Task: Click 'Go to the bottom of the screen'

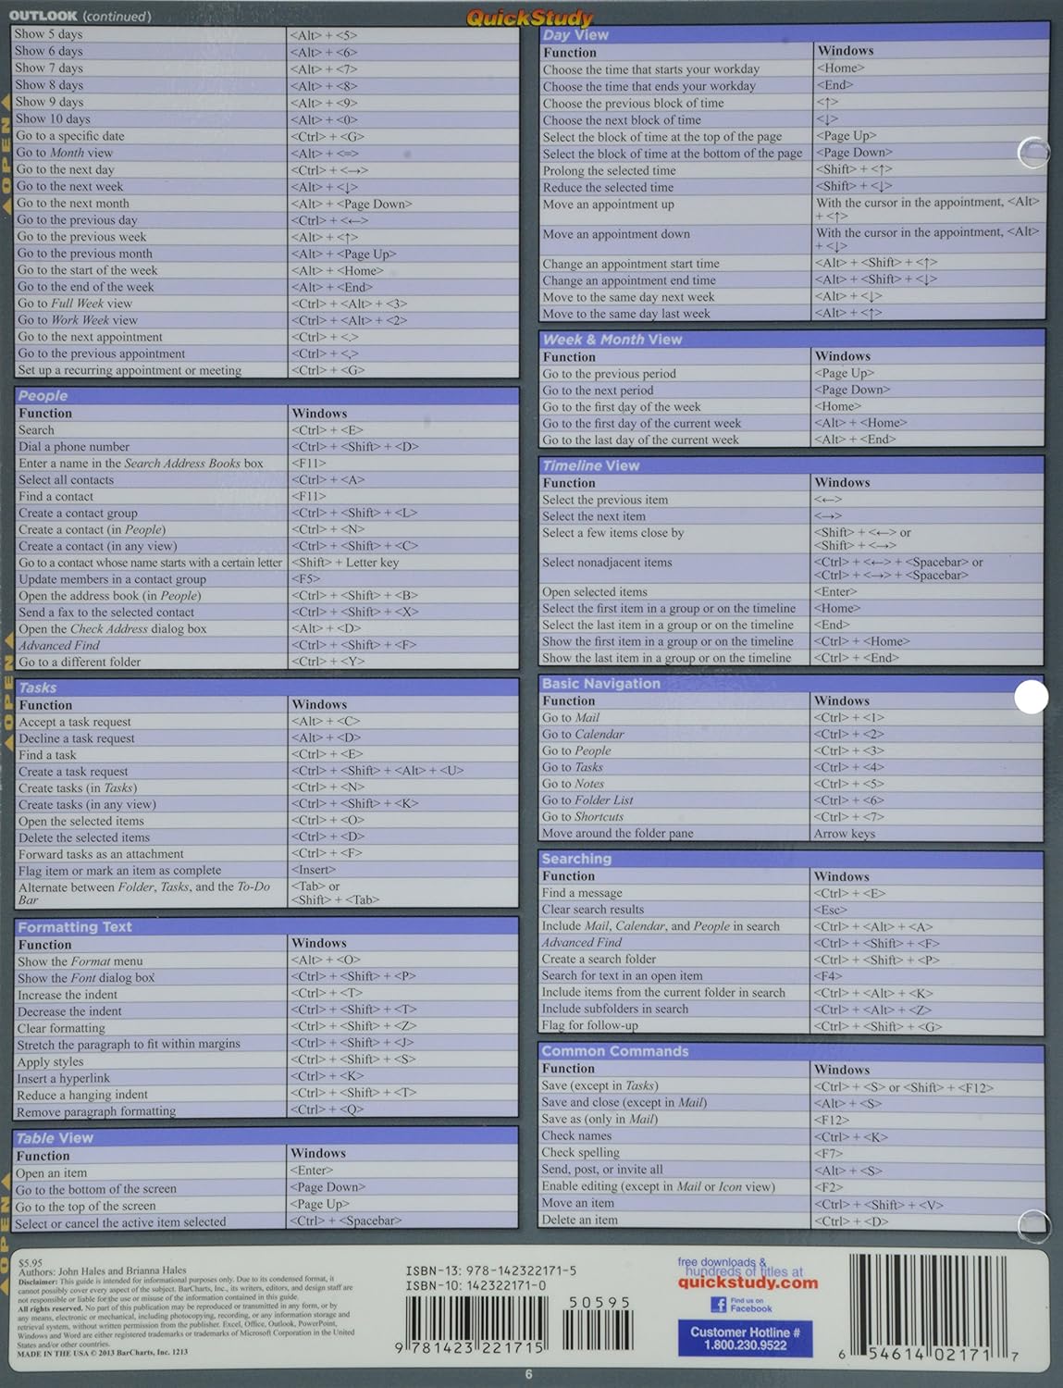Action: pyautogui.click(x=96, y=1189)
